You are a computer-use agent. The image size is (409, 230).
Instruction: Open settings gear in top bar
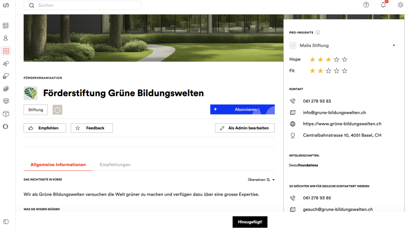point(400,5)
